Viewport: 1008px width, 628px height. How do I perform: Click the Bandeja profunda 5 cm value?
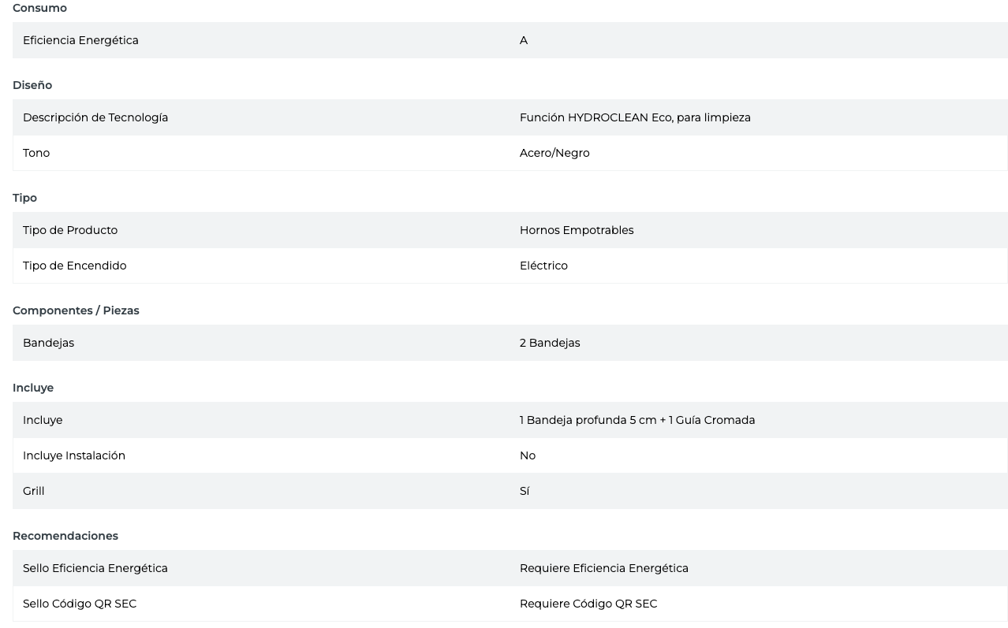[x=637, y=420]
